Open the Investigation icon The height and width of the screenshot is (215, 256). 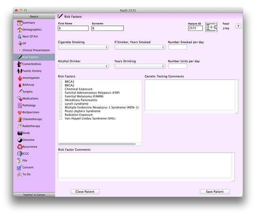[x=20, y=78]
